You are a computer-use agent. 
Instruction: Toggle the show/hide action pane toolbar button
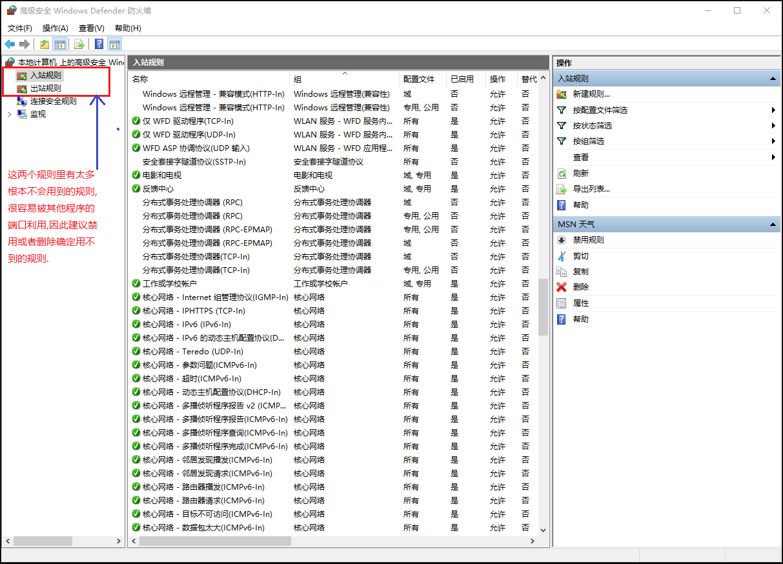click(x=115, y=45)
